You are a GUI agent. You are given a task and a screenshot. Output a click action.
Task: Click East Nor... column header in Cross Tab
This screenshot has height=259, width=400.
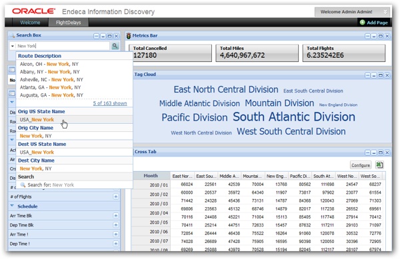182,176
